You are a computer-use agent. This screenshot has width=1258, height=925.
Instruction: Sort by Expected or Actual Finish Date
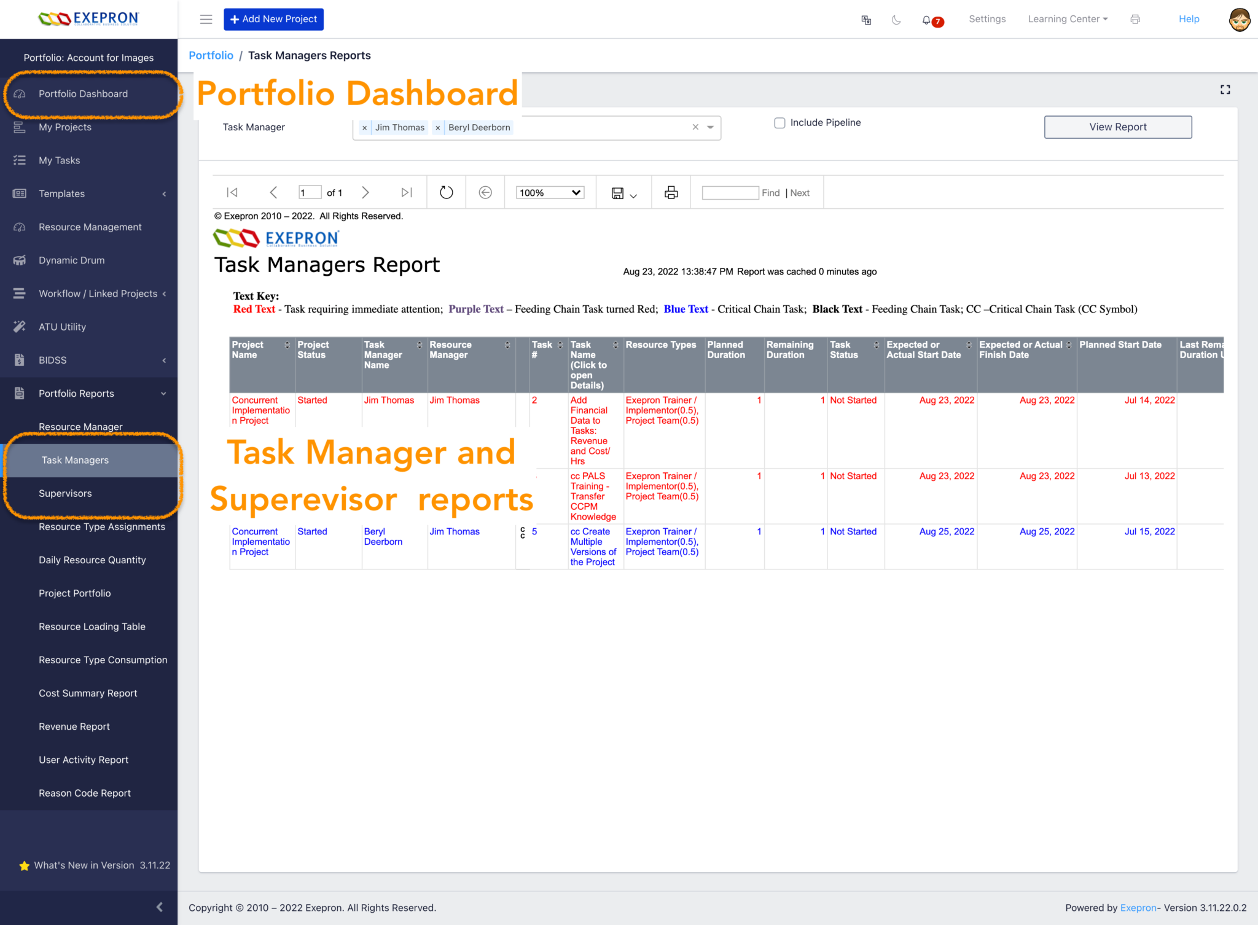coord(1069,345)
